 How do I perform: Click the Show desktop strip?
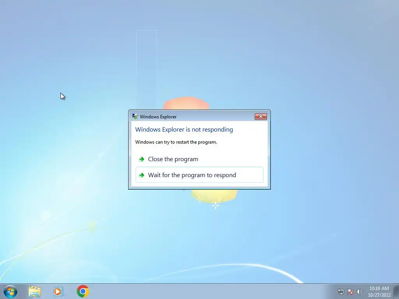pos(396,291)
